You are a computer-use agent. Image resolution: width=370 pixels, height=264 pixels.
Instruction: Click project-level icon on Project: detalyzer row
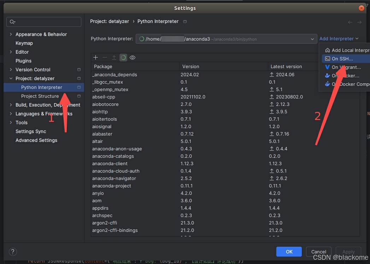(79, 78)
